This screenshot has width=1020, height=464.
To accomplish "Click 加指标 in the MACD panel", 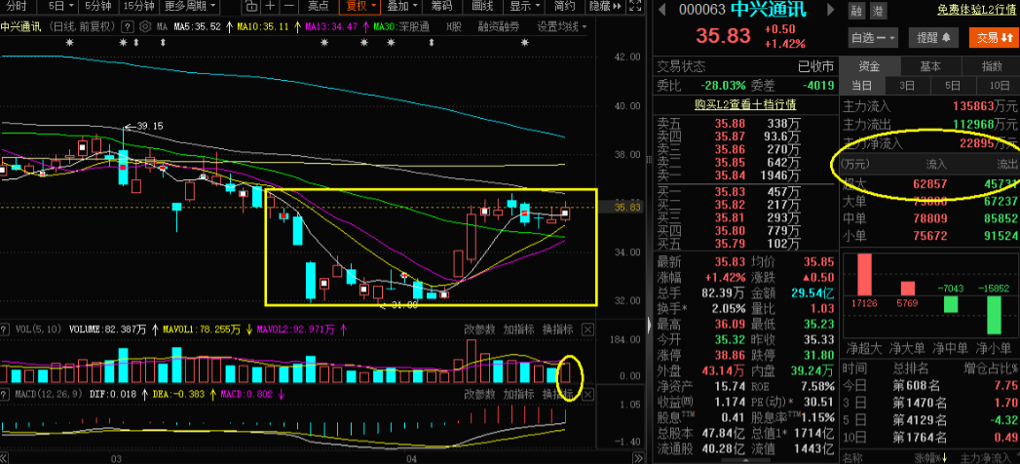I will coord(519,395).
